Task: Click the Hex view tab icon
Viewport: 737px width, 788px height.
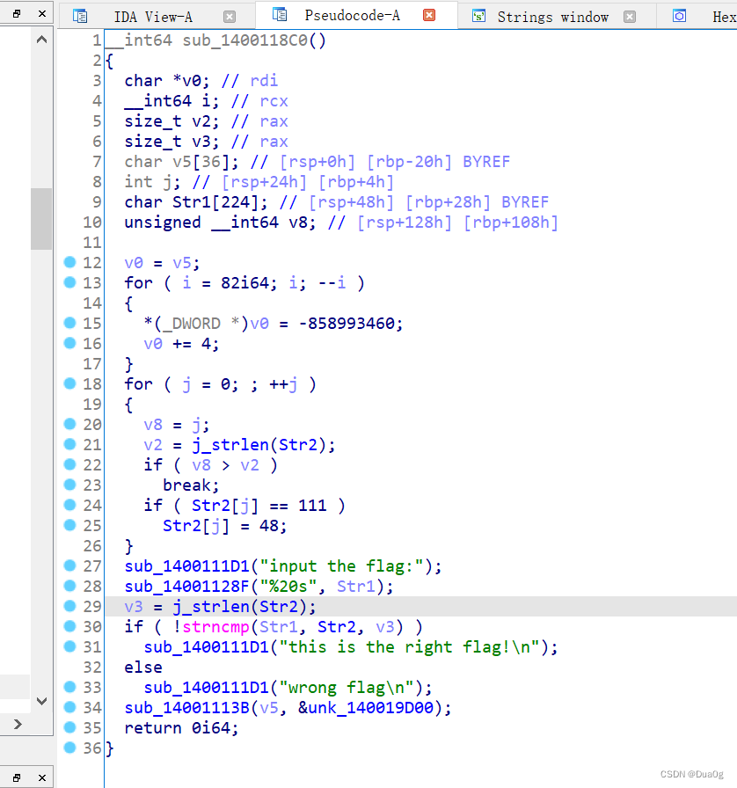Action: coord(679,16)
